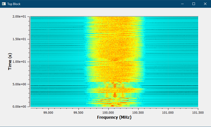Click the Top Block window icon

[4, 4]
